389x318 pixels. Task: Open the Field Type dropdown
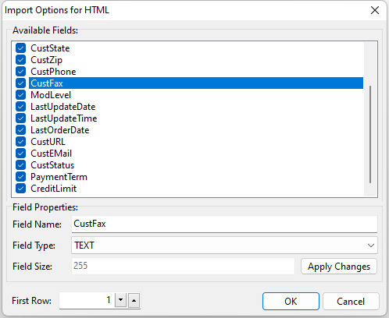point(224,246)
